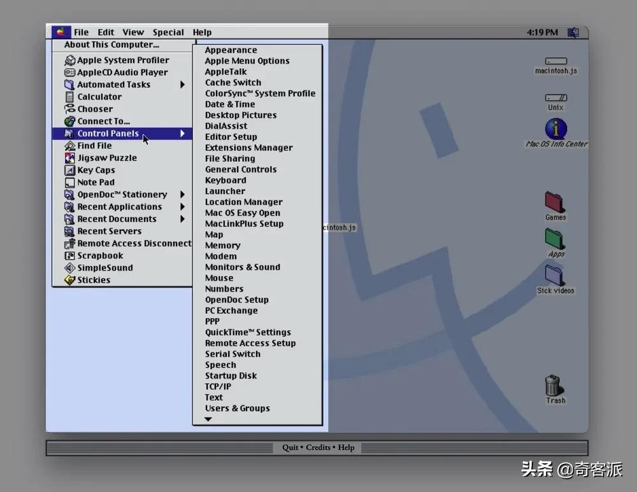Click the Chooser icon

[69, 109]
